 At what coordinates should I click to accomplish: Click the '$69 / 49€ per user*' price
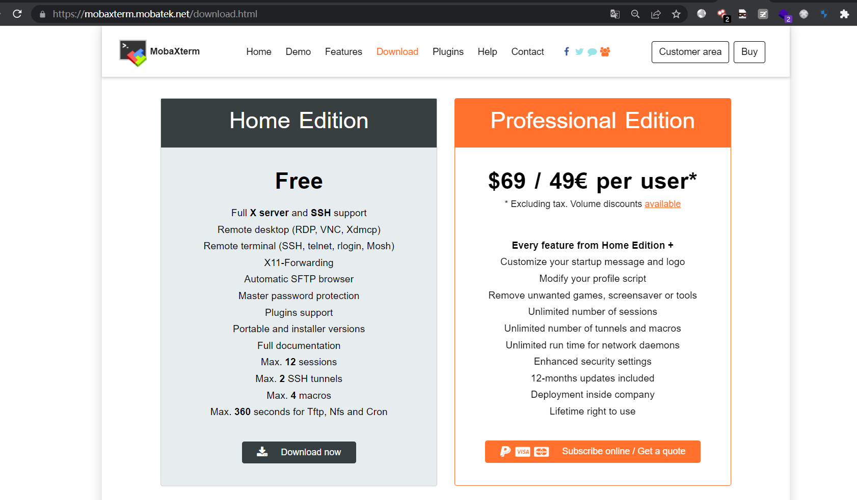593,181
